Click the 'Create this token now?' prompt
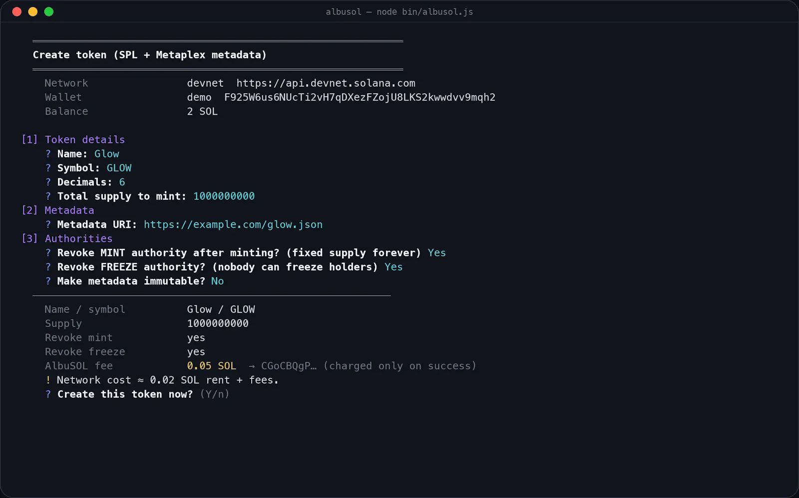This screenshot has width=799, height=498. [x=125, y=394]
